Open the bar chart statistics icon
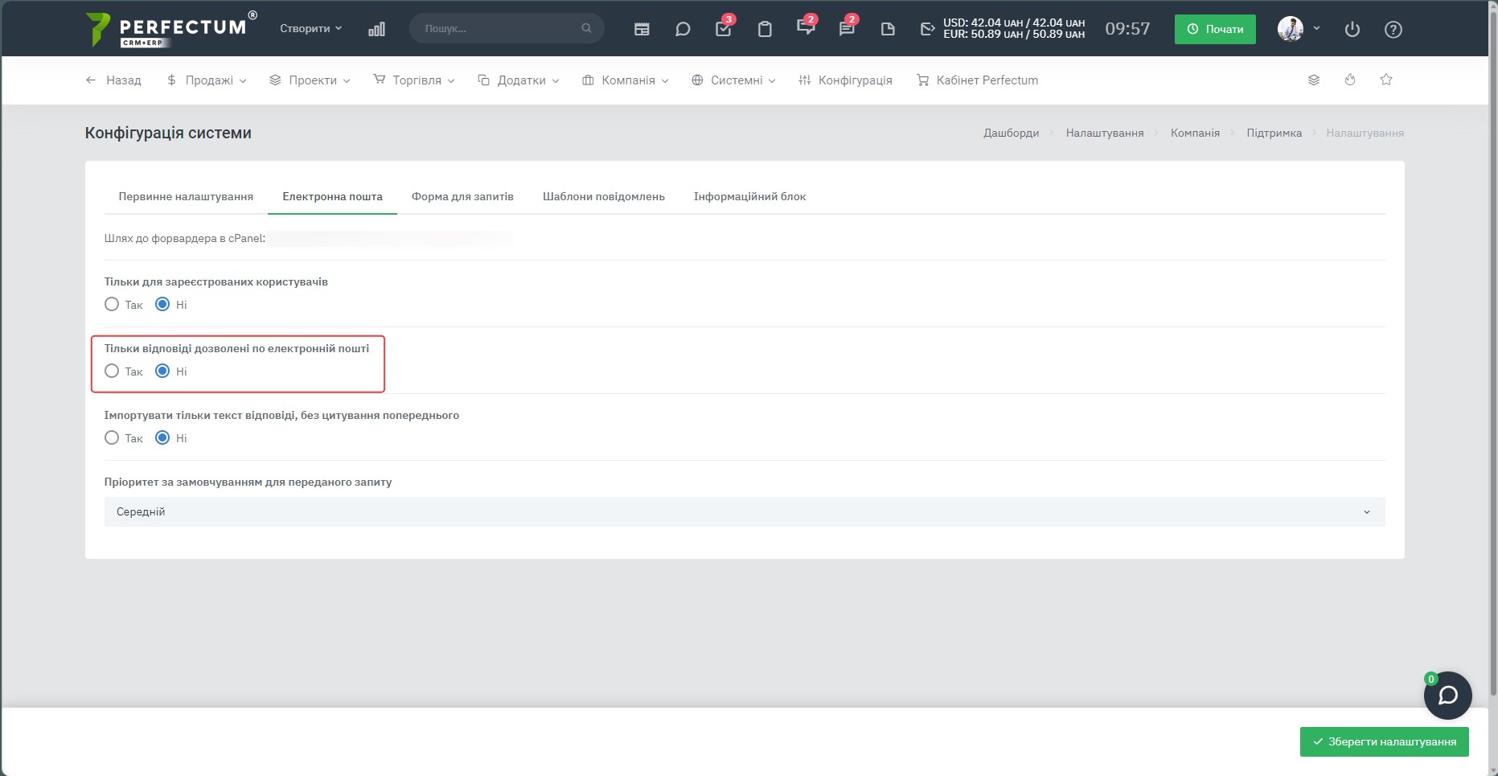Viewport: 1498px width, 776px height. click(x=376, y=29)
